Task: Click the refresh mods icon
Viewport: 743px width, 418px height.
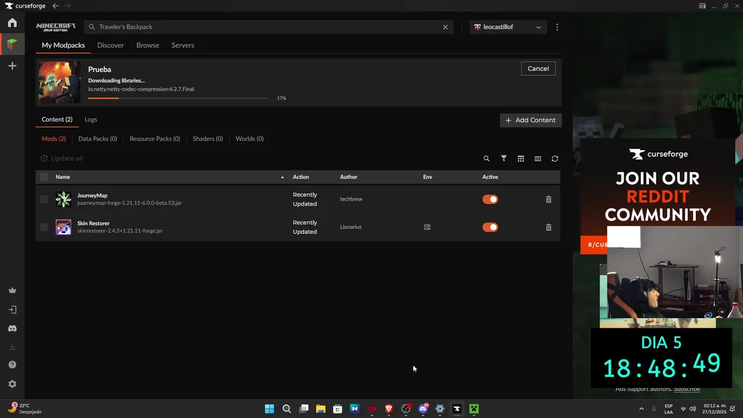Action: [555, 158]
